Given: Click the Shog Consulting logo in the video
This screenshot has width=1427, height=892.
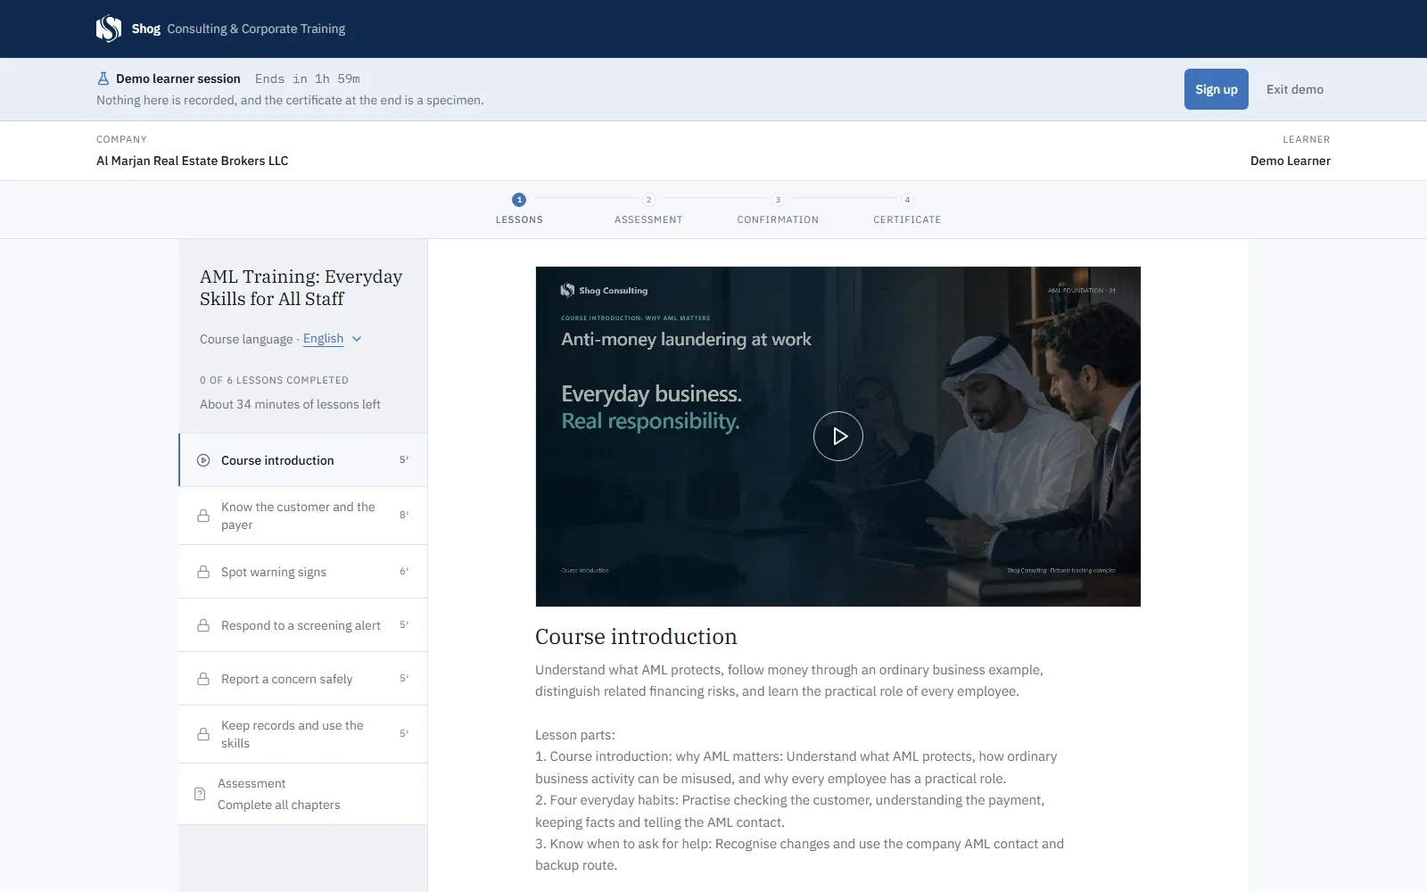Looking at the screenshot, I should [604, 290].
